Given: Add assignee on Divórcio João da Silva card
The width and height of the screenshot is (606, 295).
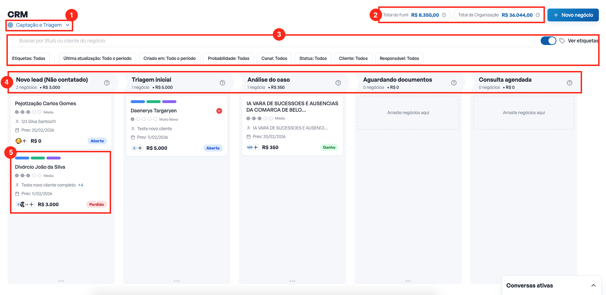Looking at the screenshot, I should point(31,204).
